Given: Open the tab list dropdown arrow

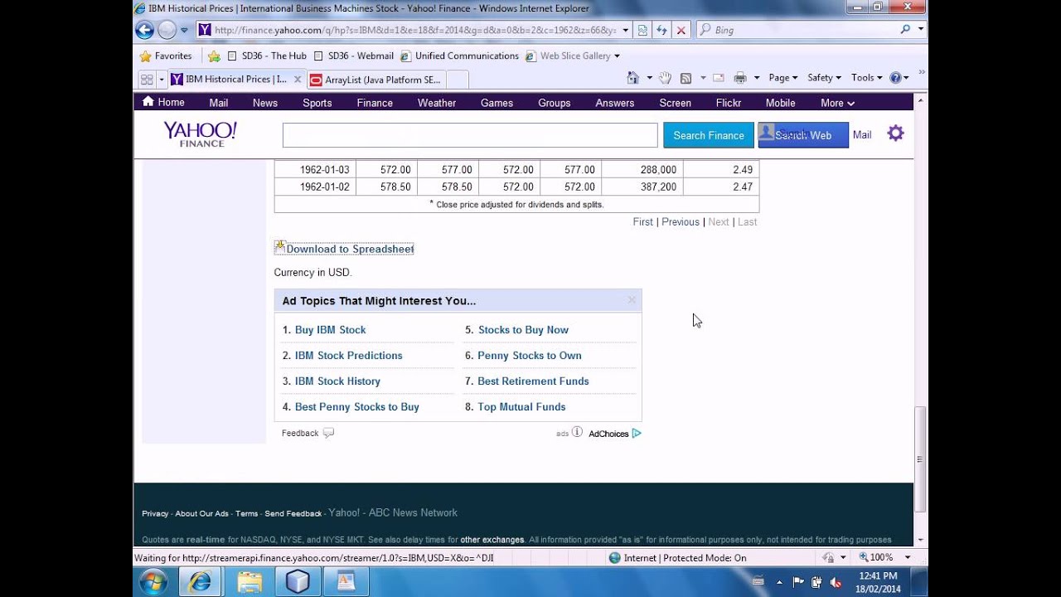Looking at the screenshot, I should (162, 80).
